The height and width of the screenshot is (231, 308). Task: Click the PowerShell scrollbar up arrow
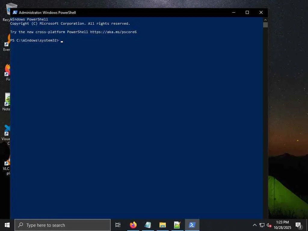tap(265, 20)
